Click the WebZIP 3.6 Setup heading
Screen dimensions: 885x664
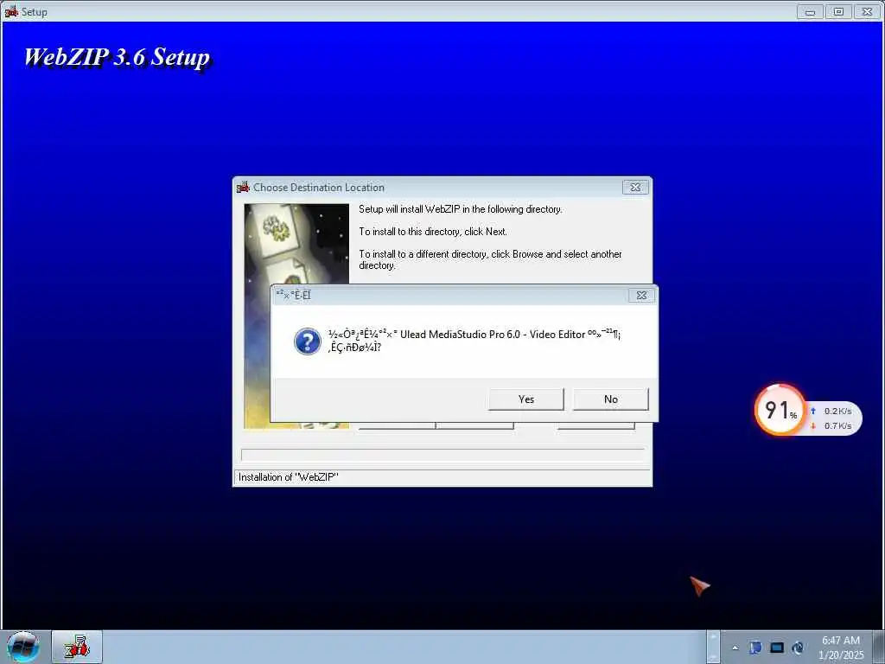pyautogui.click(x=118, y=57)
